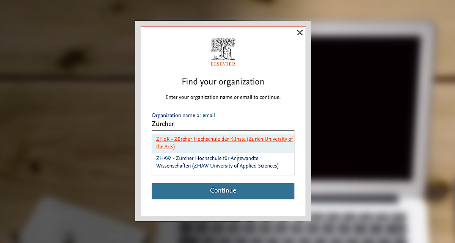Click the wooden desk background left of dialog
Viewport: 455px width, 243px height.
68,114
